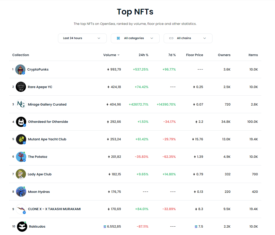The width and height of the screenshot is (275, 235).
Task: Click the Rare Apepe YC avatar
Action: pyautogui.click(x=21, y=87)
